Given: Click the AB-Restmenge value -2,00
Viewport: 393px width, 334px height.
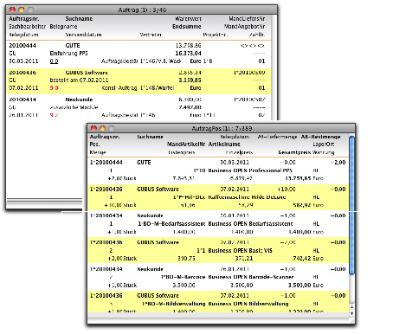Looking at the screenshot, I should [338, 163].
